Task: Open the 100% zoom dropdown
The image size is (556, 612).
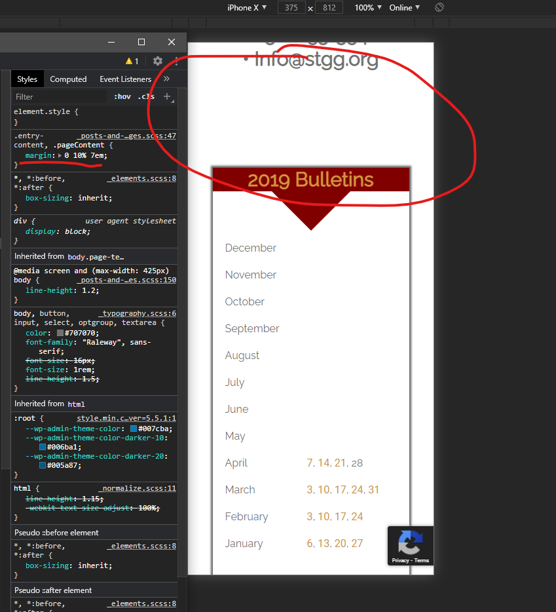Action: [367, 8]
